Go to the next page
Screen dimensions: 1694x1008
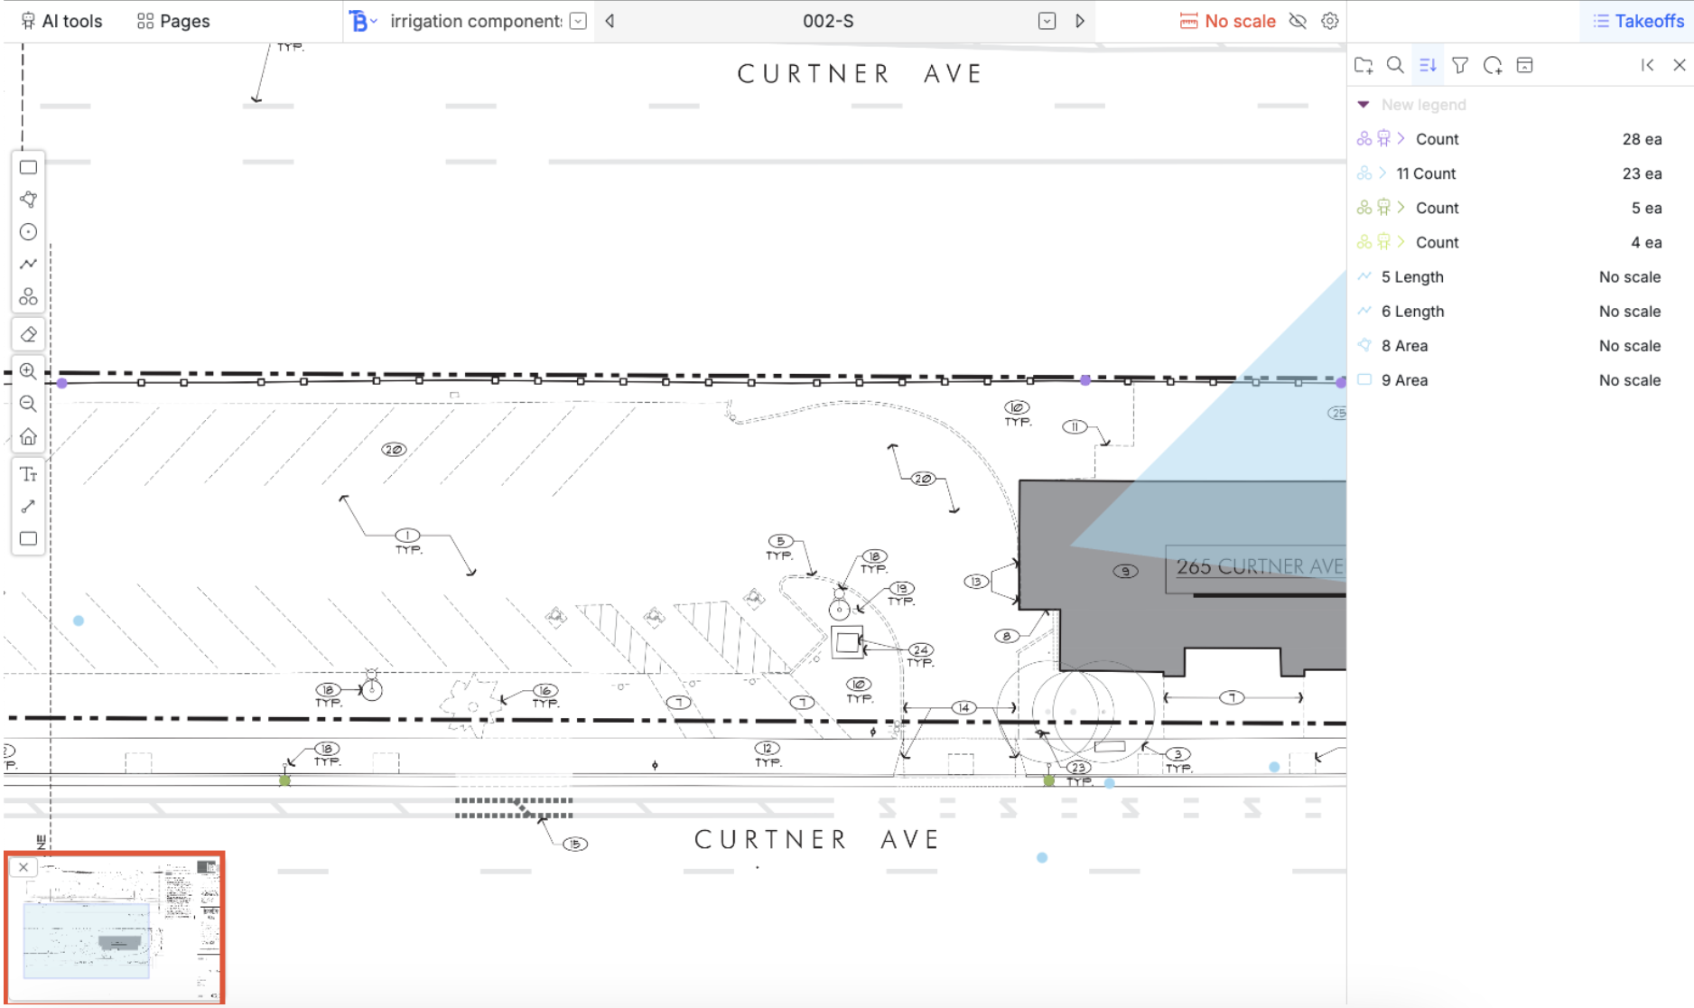tap(1080, 21)
